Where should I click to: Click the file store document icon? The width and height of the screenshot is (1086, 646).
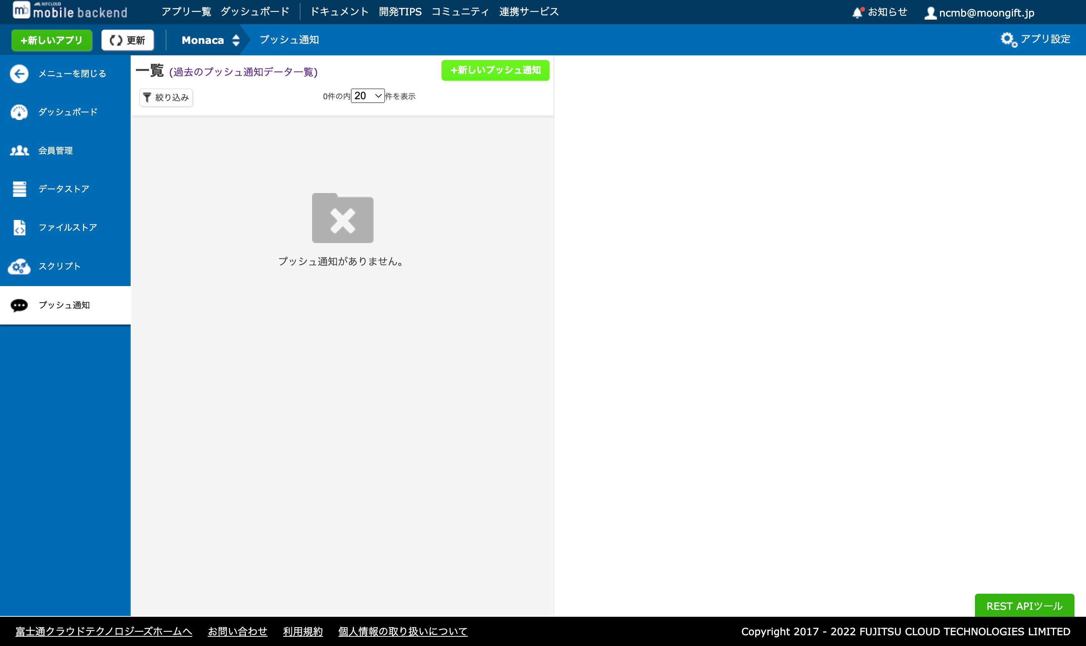(x=19, y=227)
